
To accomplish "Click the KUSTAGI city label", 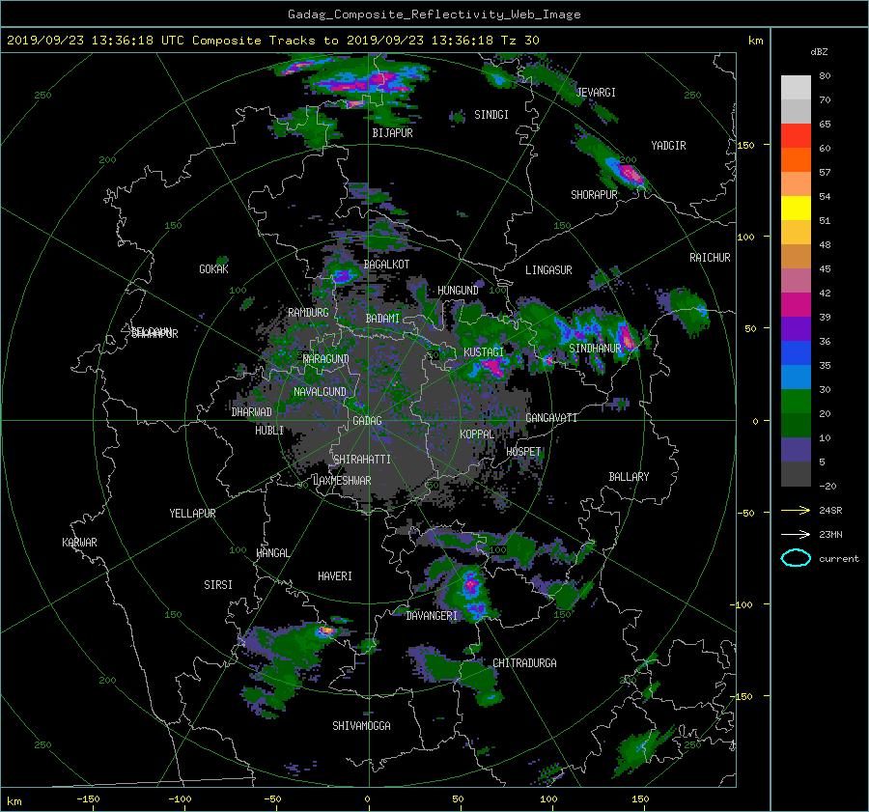I will [x=484, y=352].
